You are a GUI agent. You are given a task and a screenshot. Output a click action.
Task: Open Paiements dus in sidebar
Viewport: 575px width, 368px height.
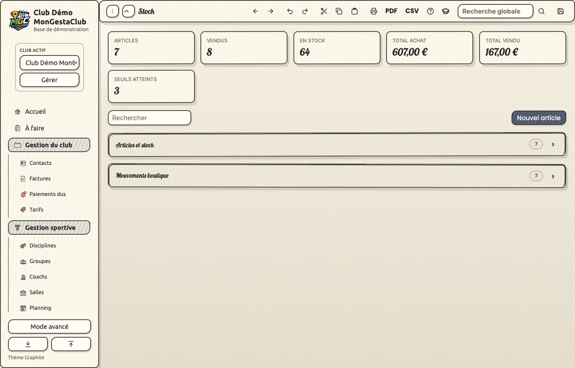pyautogui.click(x=43, y=194)
